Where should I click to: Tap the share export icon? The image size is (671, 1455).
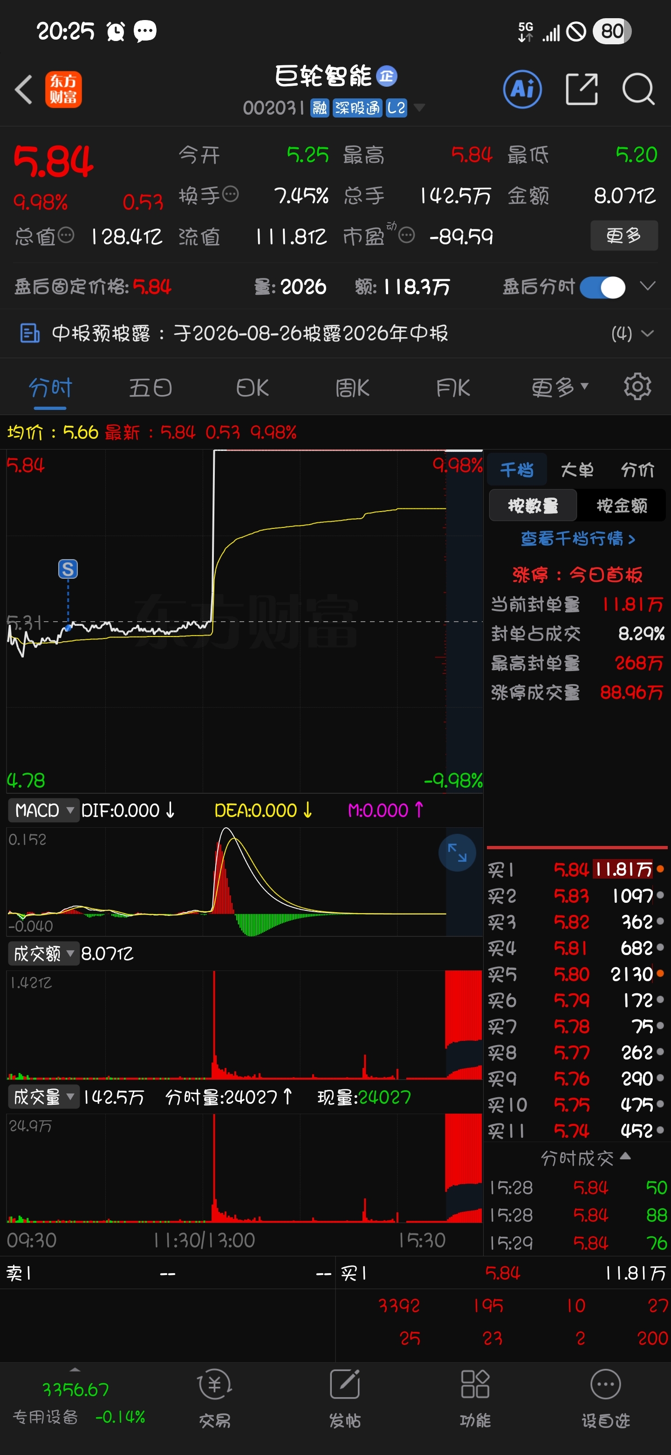point(581,89)
